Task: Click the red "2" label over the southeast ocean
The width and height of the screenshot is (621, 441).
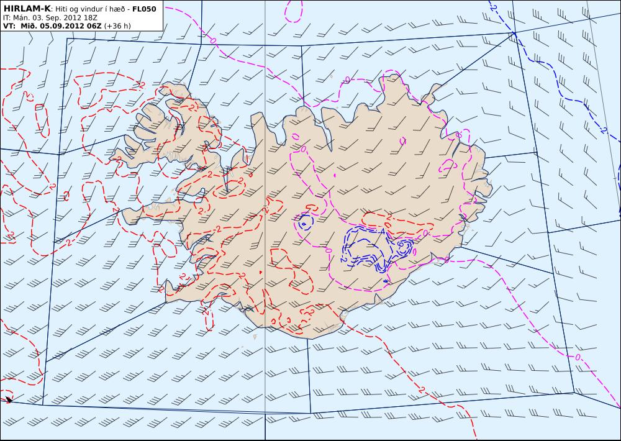Action: point(422,389)
